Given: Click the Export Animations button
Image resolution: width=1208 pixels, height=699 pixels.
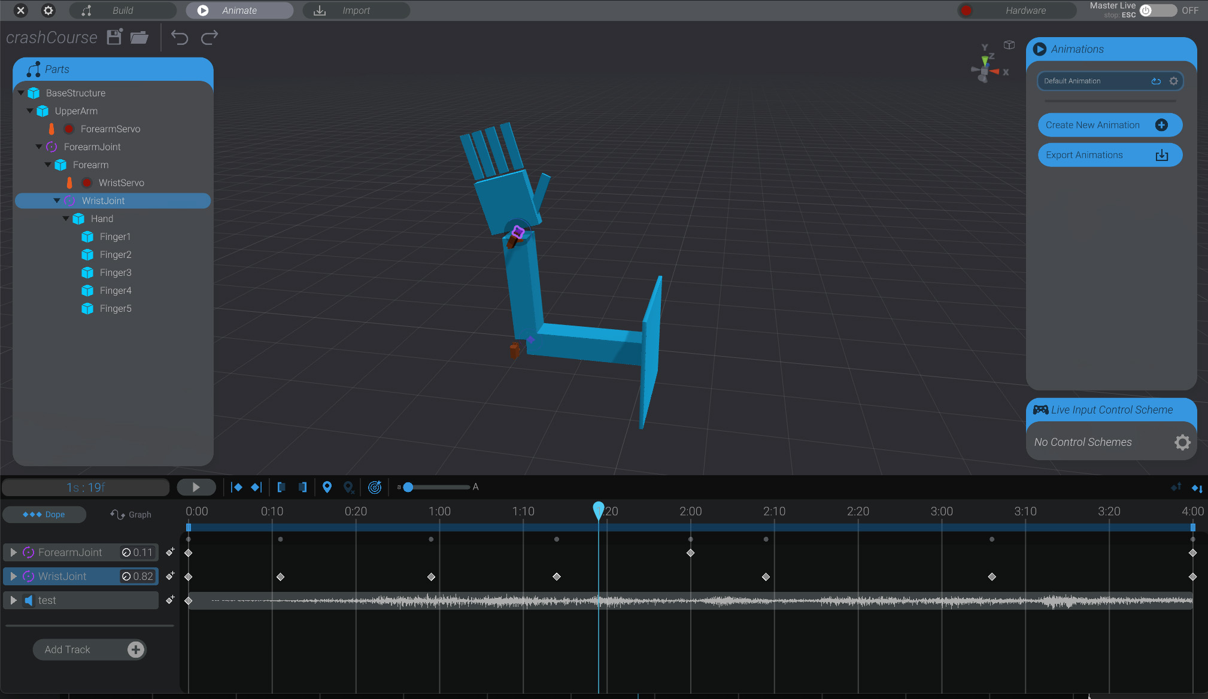Looking at the screenshot, I should point(1109,155).
